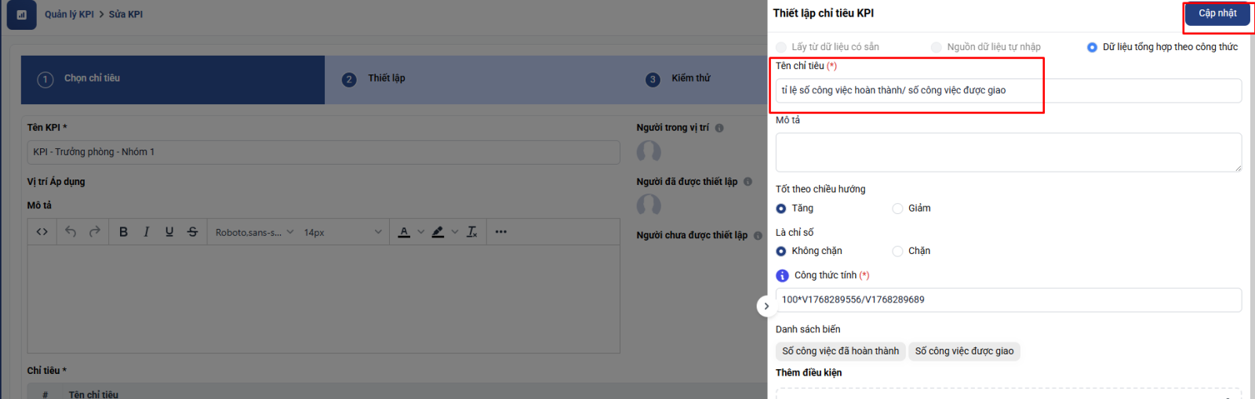Click the "Công thức tính" formula input field

pyautogui.click(x=1008, y=299)
